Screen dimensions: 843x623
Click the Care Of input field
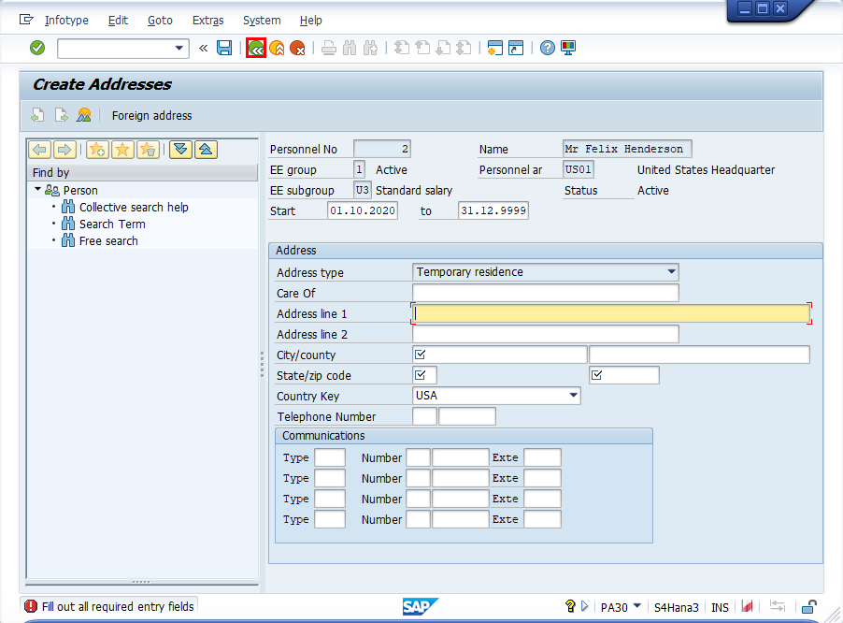[x=546, y=293]
